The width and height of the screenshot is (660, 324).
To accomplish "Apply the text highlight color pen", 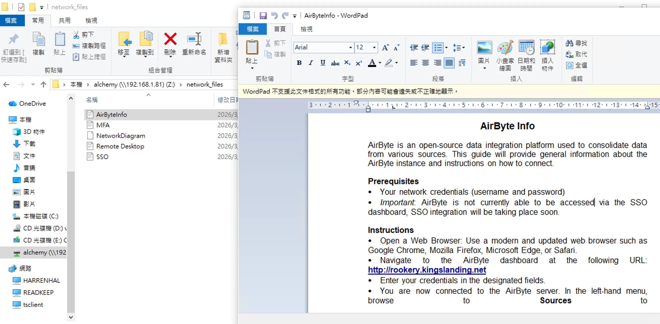I will click(389, 63).
